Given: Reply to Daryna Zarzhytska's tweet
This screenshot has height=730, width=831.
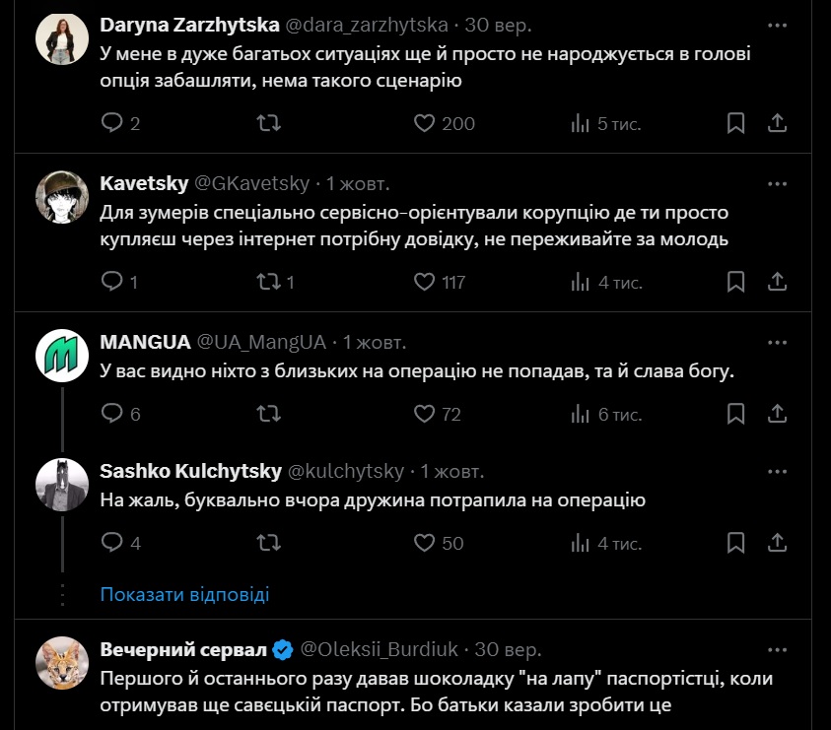Looking at the screenshot, I should tap(112, 123).
